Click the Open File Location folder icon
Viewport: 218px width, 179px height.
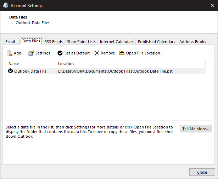(x=122, y=53)
